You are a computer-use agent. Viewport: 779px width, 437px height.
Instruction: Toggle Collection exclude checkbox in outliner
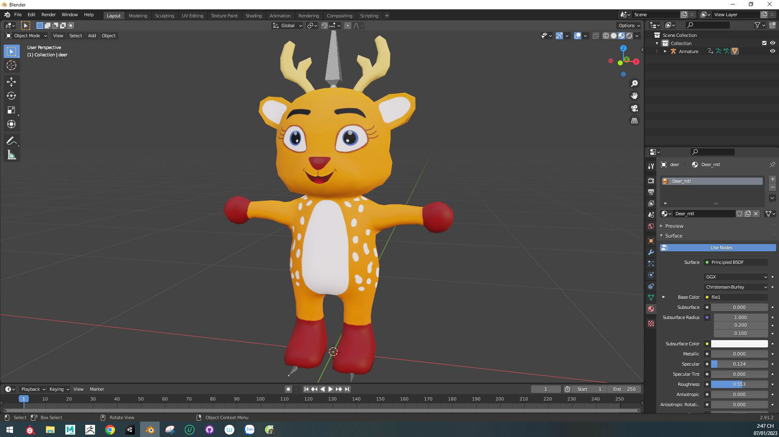[x=764, y=43]
